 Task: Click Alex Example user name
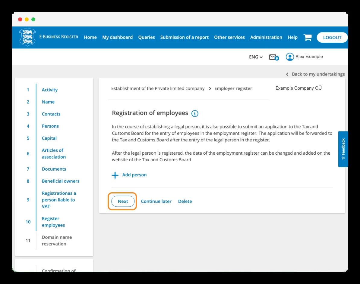[x=309, y=57]
